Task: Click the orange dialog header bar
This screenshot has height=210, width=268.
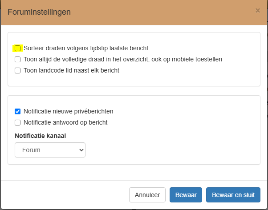Action: coord(134,12)
